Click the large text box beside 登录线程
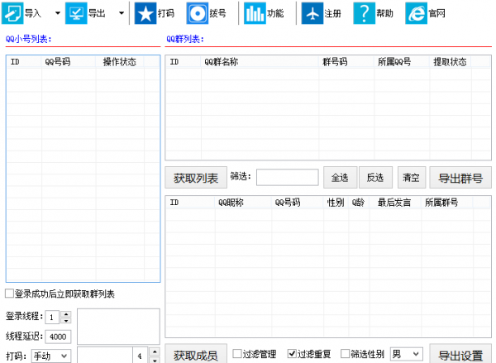496x363 pixels. pos(118,327)
